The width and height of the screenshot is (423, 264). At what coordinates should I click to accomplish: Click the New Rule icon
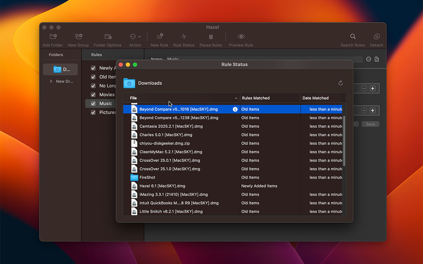click(159, 37)
